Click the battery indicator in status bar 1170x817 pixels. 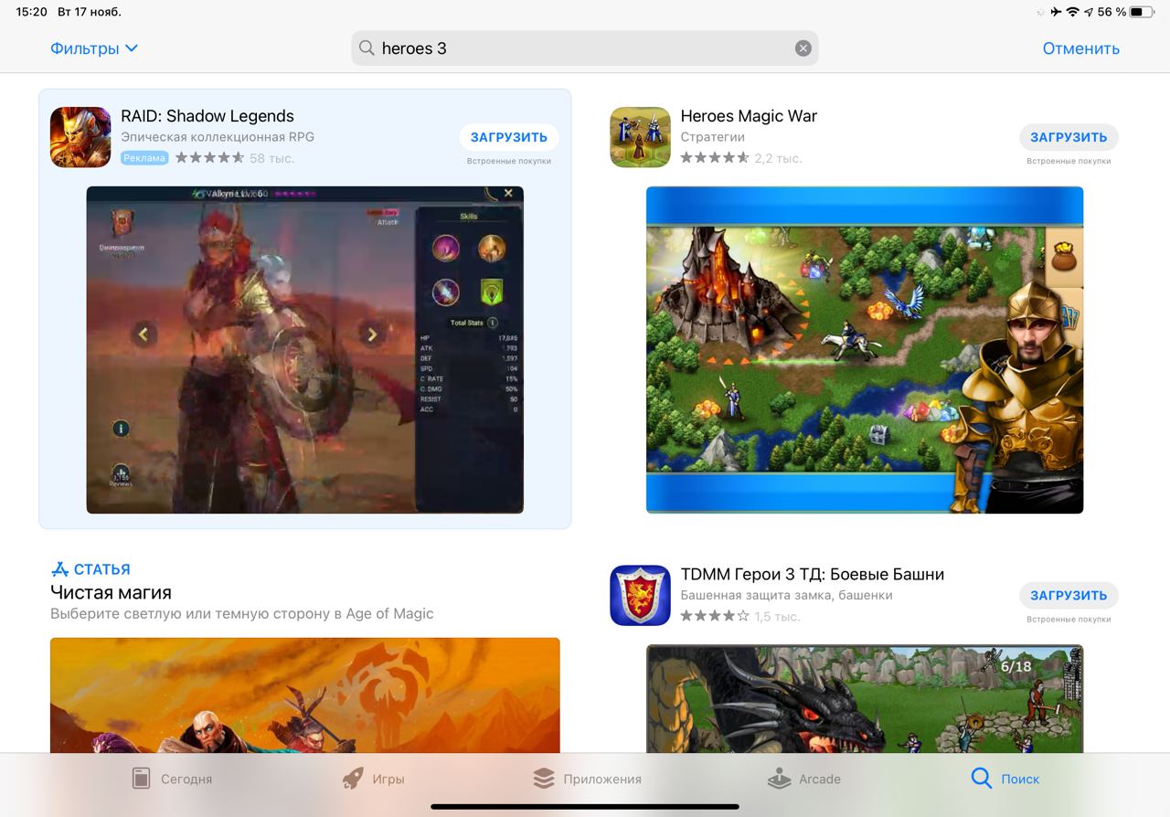[x=1143, y=12]
